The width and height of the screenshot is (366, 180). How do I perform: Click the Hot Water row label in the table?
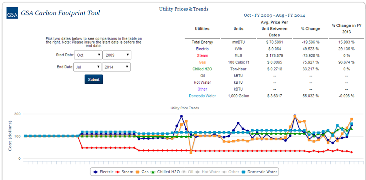(202, 82)
